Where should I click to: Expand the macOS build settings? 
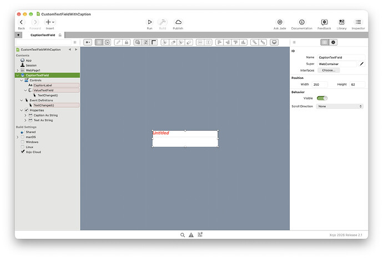click(18, 137)
